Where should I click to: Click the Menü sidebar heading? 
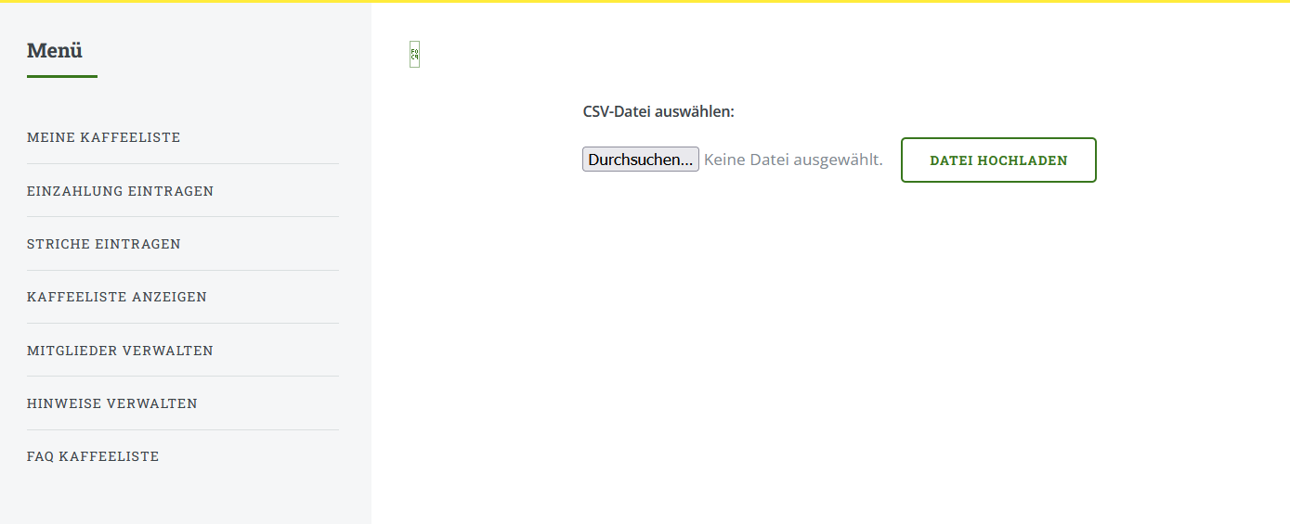click(x=55, y=50)
